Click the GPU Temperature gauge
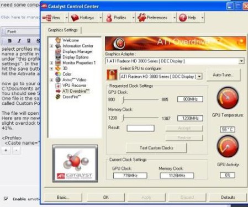 pyautogui.click(x=228, y=98)
